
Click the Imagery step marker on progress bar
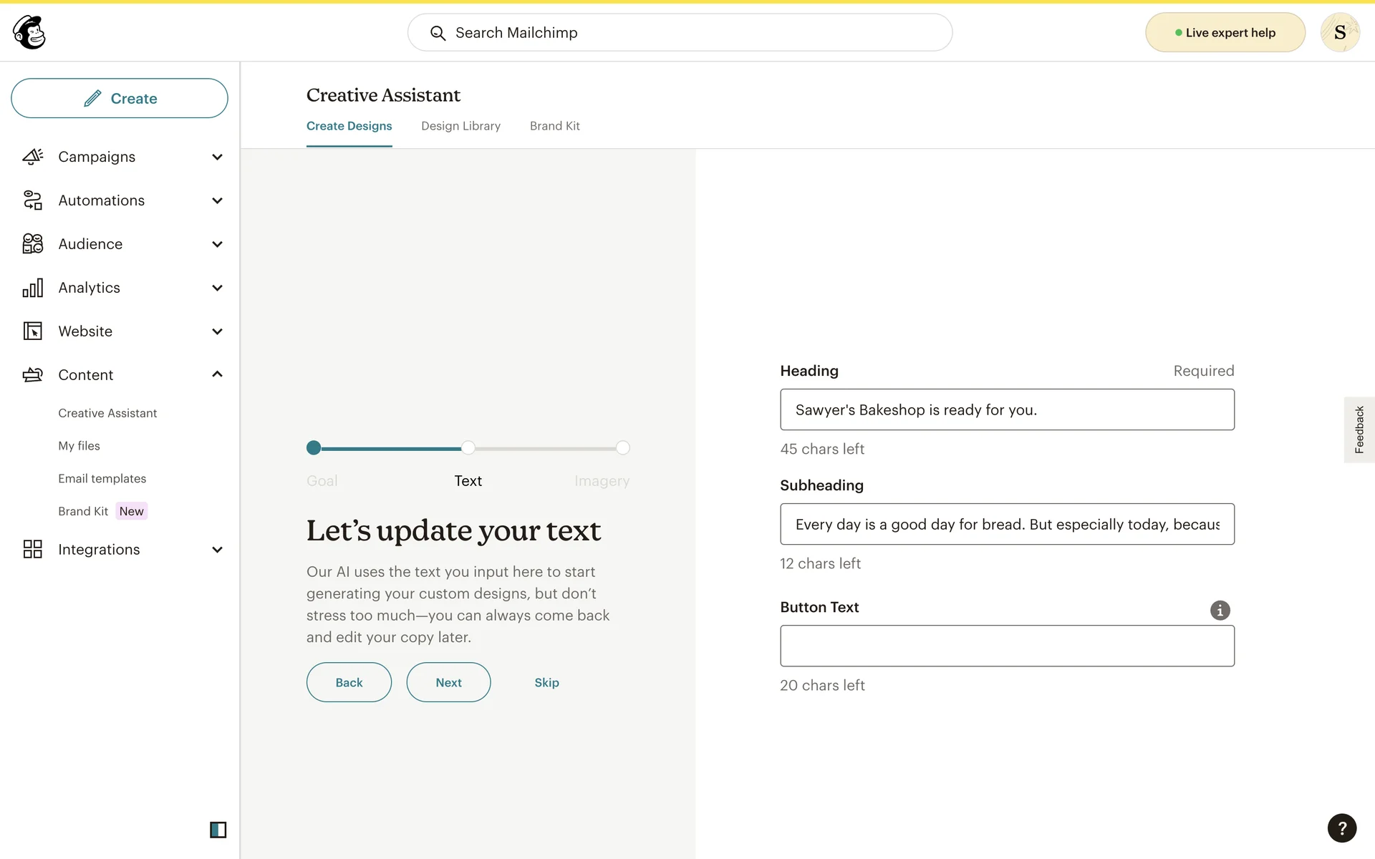click(623, 448)
